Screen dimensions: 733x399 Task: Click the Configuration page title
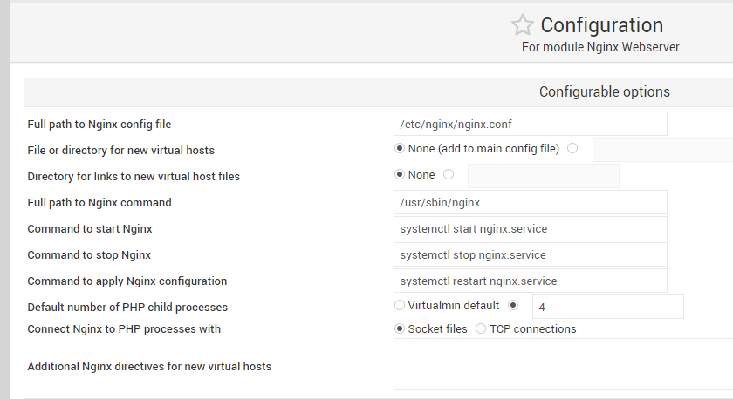click(601, 25)
